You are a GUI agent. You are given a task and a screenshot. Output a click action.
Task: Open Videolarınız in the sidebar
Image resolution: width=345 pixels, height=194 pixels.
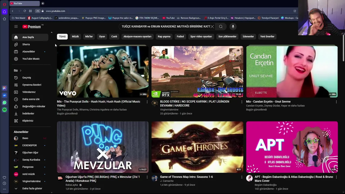pos(30,92)
